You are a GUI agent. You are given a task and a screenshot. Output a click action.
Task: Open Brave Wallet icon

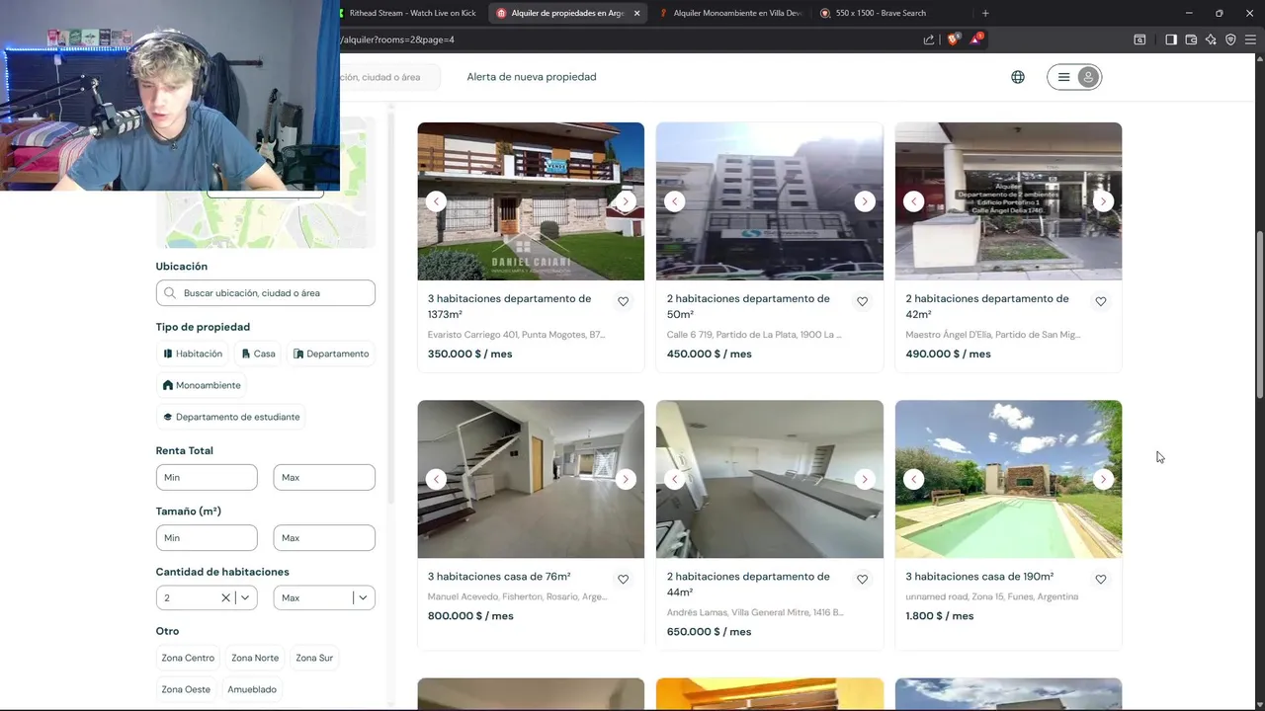pos(1191,39)
